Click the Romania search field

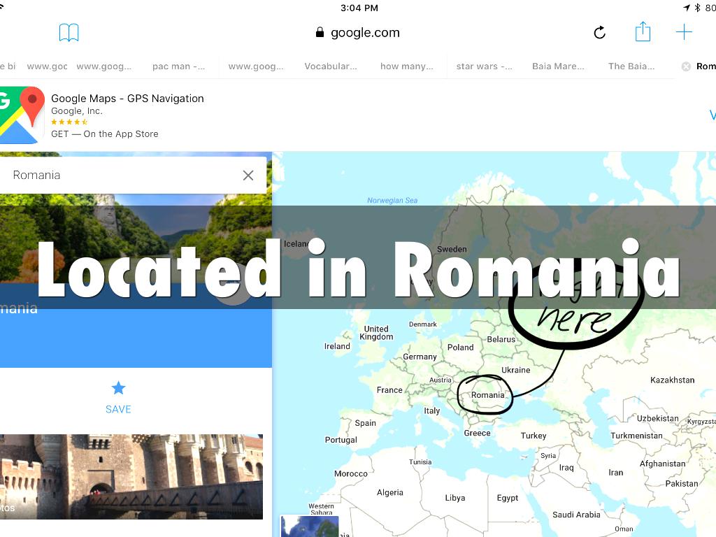[x=119, y=176]
